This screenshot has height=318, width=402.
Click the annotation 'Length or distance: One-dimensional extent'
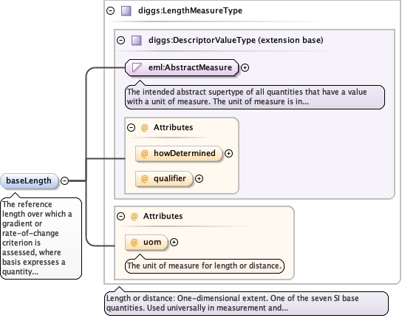(x=246, y=303)
